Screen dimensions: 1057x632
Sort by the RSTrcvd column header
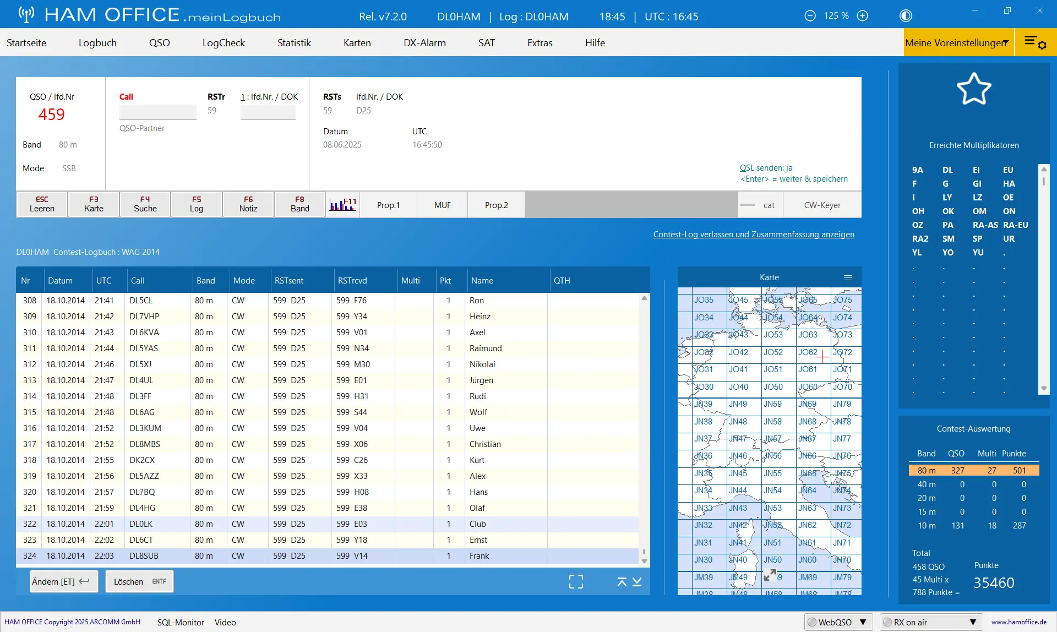coord(366,280)
